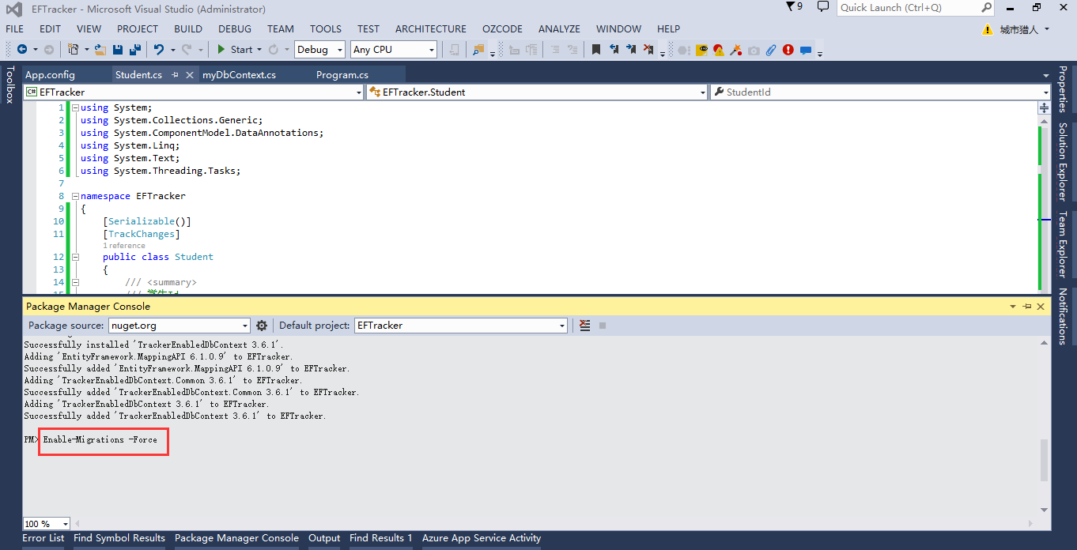Open the document tabs overflow dropdown

1046,76
